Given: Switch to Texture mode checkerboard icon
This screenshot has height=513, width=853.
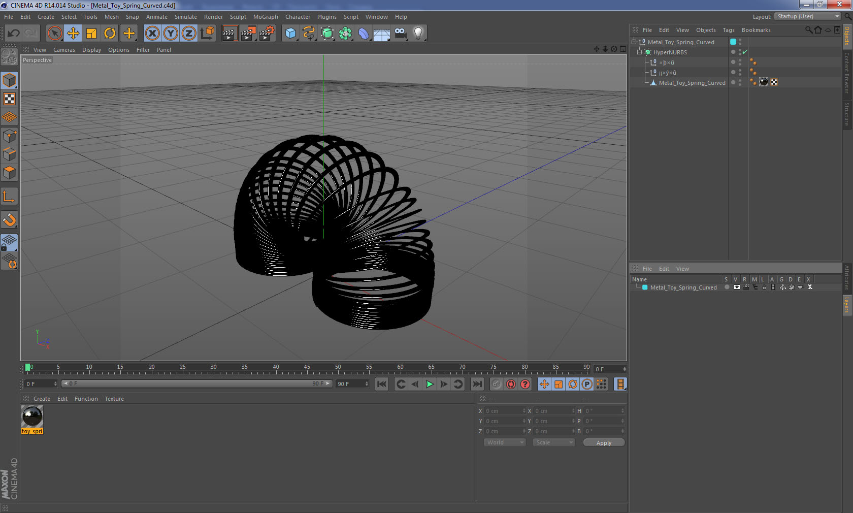Looking at the screenshot, I should click(x=9, y=99).
